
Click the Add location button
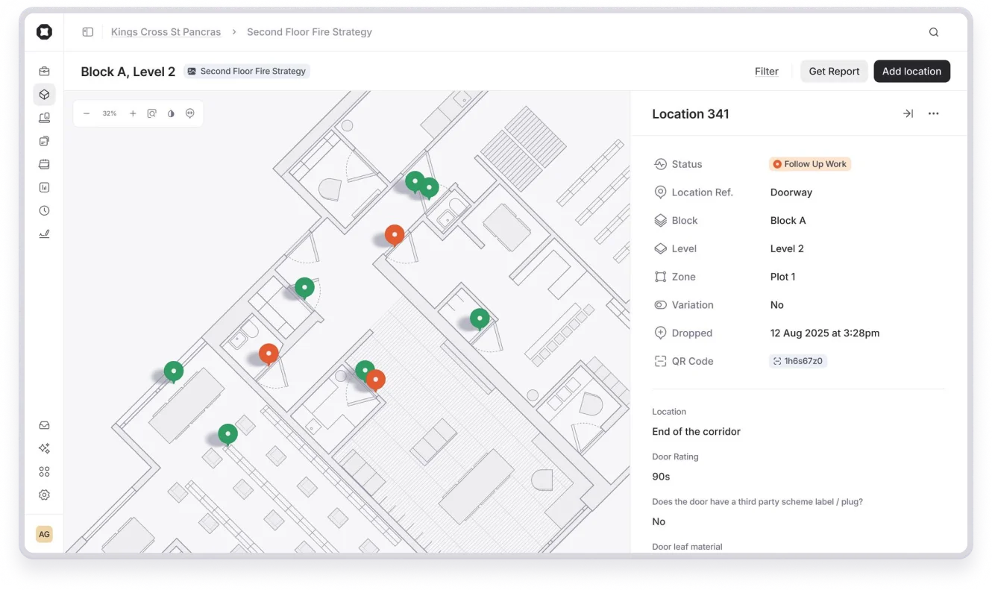click(x=911, y=71)
